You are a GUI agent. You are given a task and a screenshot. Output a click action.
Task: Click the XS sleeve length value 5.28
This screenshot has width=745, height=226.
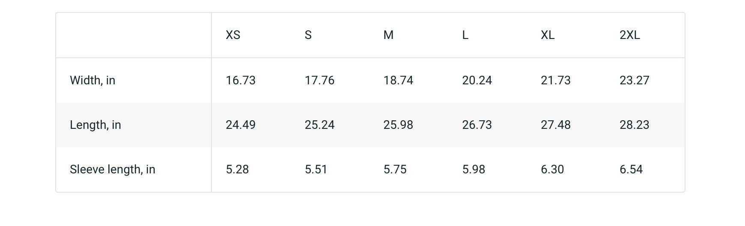[x=237, y=169]
